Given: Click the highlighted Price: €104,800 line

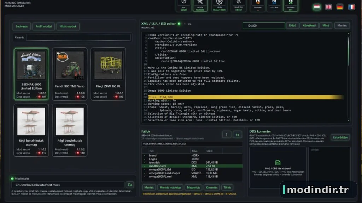Looking at the screenshot, I should 246,97.
